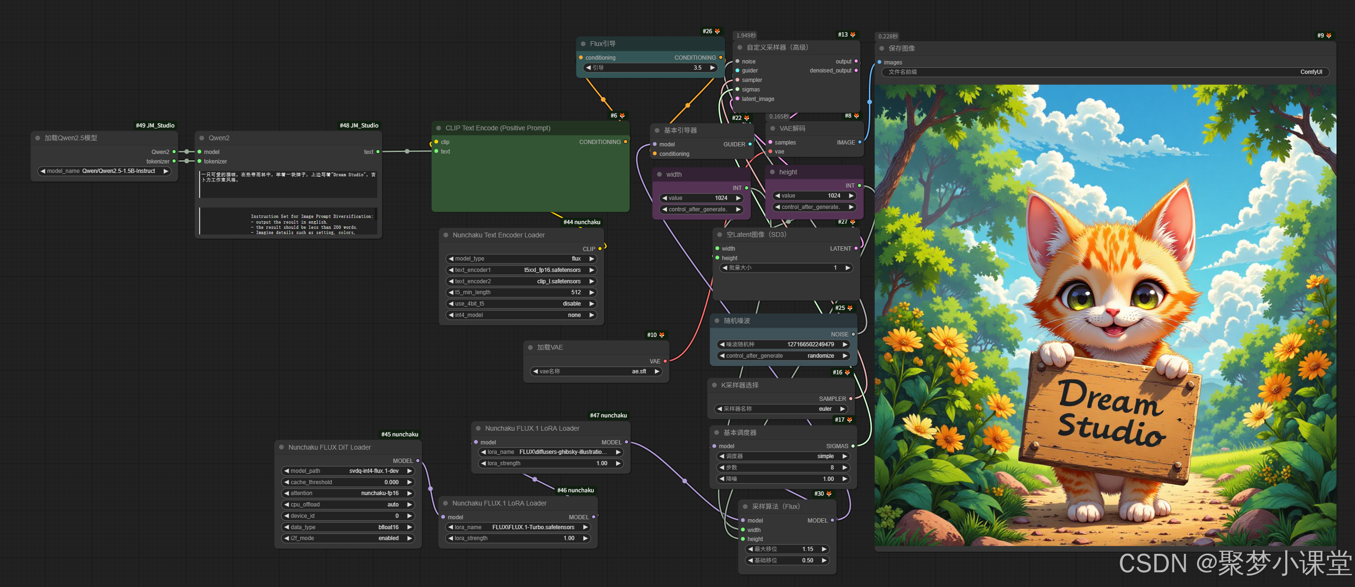Open the text_encoder1 t5xxl_fp16 dropdown
Viewport: 1355px width, 587px height.
tap(521, 270)
